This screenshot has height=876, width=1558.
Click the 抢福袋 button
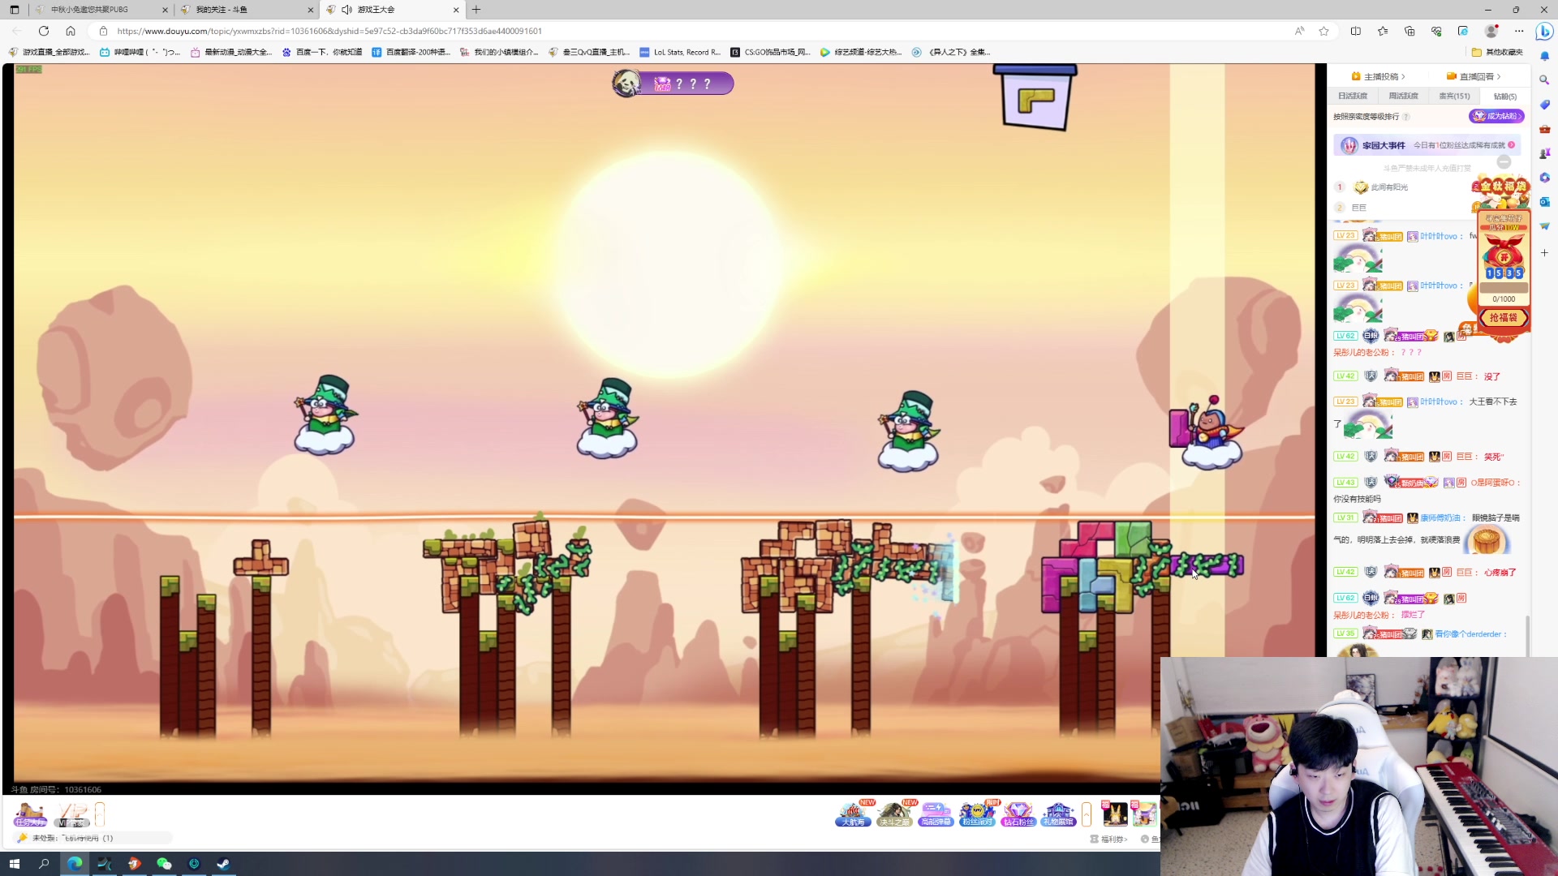pyautogui.click(x=1503, y=318)
